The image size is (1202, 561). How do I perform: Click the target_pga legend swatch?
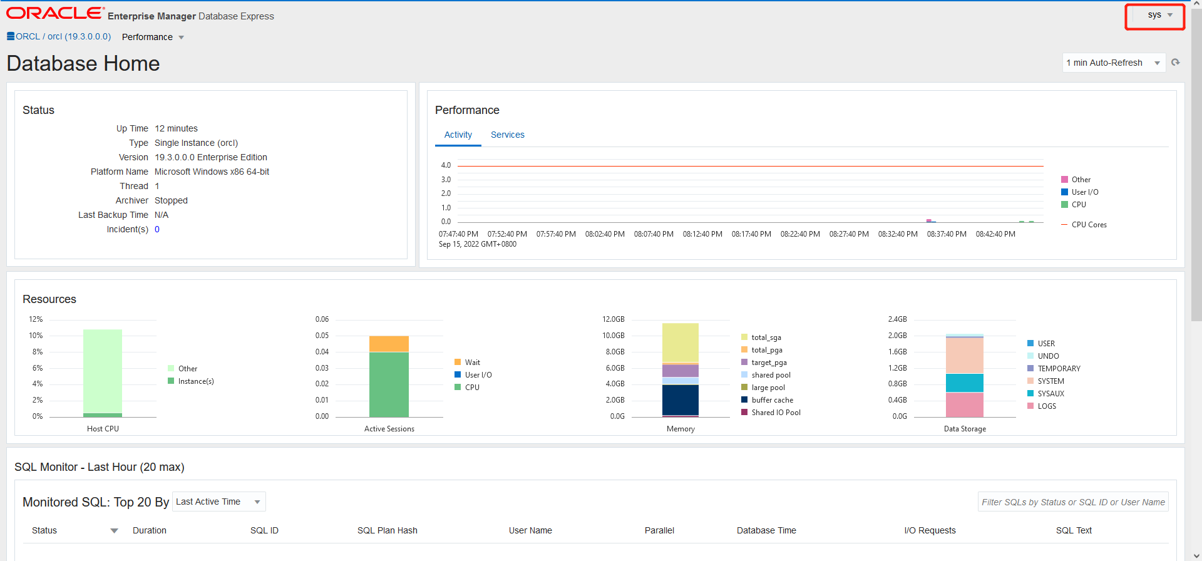[x=744, y=363]
